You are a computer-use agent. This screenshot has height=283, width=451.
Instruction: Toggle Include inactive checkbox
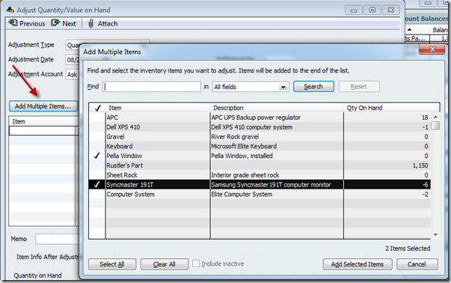click(x=196, y=264)
